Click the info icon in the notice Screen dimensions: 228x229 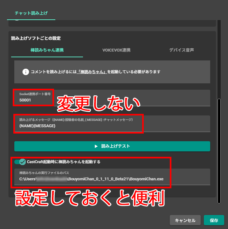pos(25,72)
